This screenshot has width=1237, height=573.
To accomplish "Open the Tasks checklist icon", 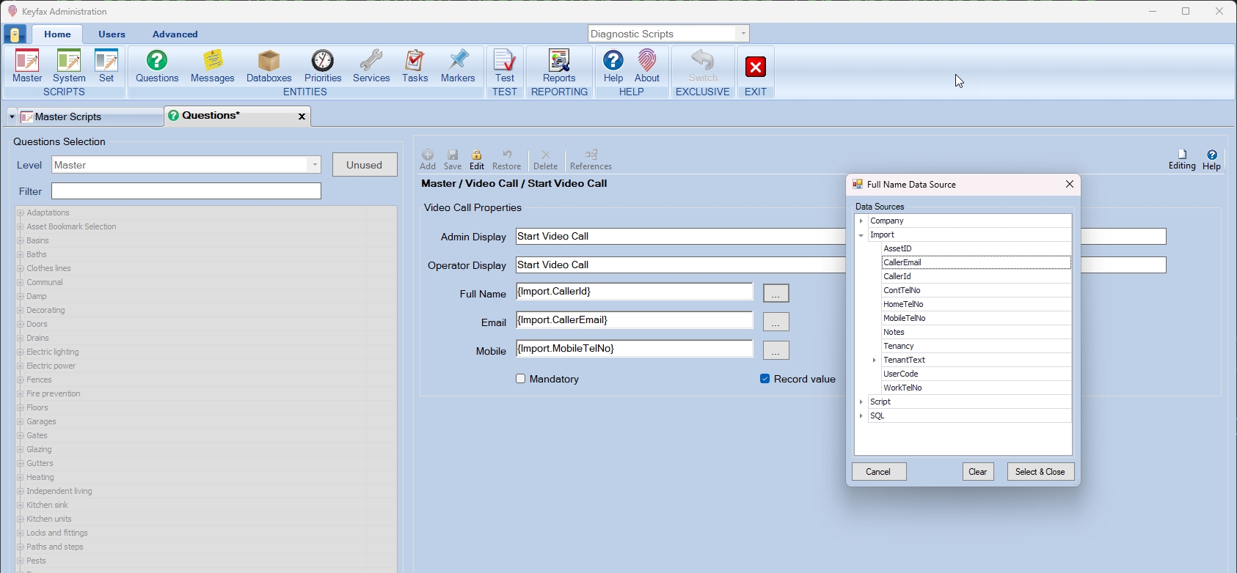I will pyautogui.click(x=415, y=66).
